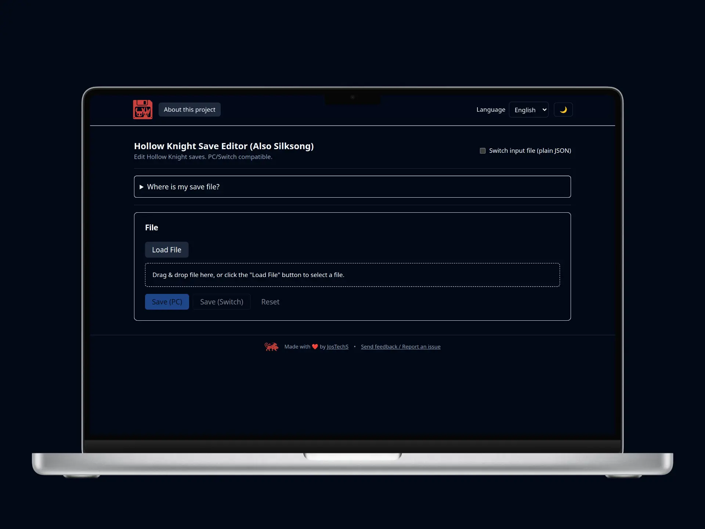Toggle dark mode with the moon icon
Viewport: 705px width, 529px height.
[563, 109]
